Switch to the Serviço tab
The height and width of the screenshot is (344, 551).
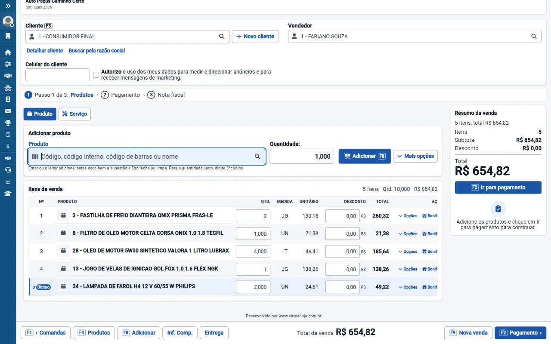74,114
